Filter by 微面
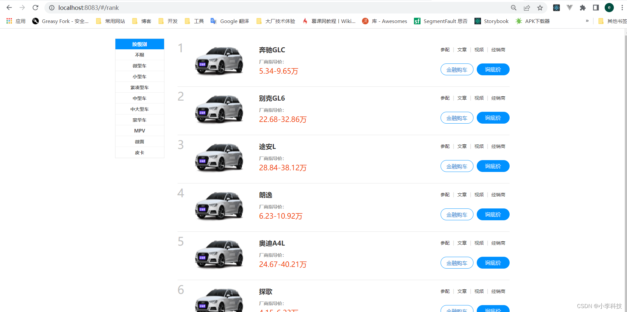 click(140, 142)
